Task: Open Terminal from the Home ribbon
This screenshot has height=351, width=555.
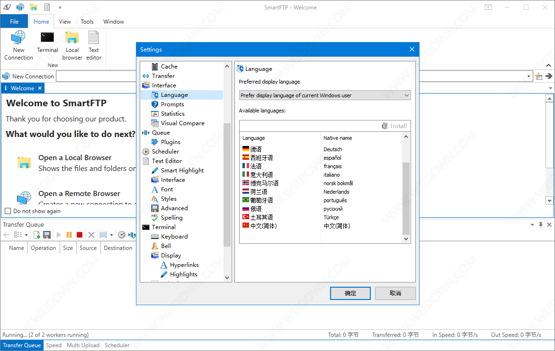Action: pyautogui.click(x=47, y=42)
